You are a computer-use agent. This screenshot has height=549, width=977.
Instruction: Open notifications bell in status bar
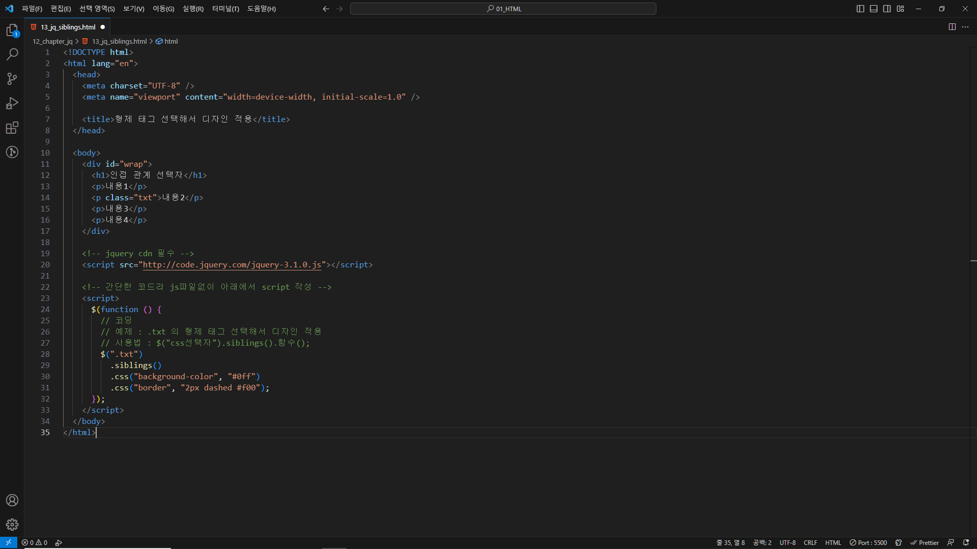point(966,542)
